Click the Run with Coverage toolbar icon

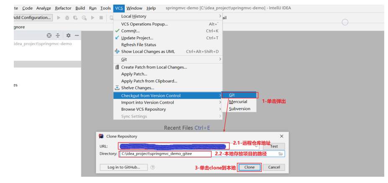click(75, 18)
